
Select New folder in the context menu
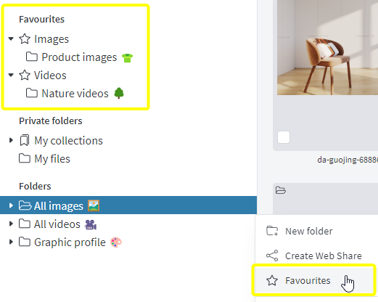[308, 231]
